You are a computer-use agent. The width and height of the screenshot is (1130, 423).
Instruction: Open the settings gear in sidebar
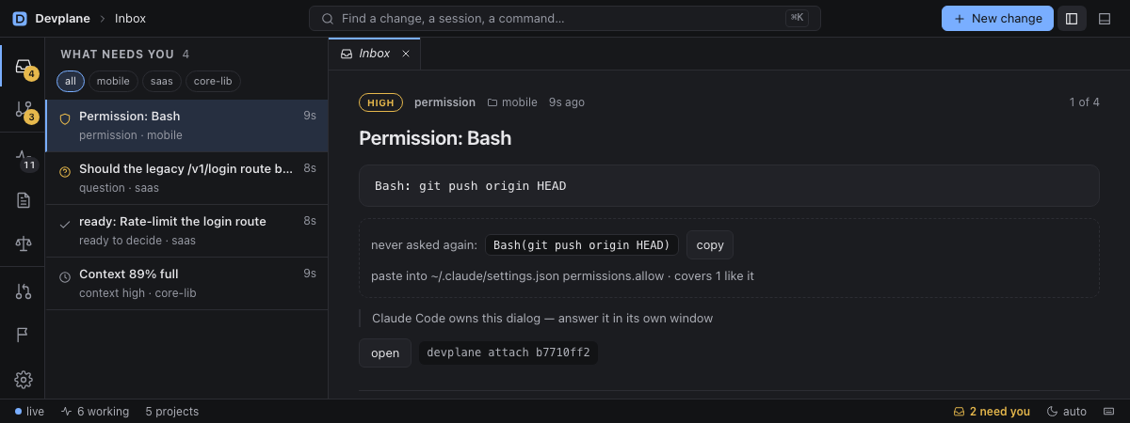coord(24,380)
